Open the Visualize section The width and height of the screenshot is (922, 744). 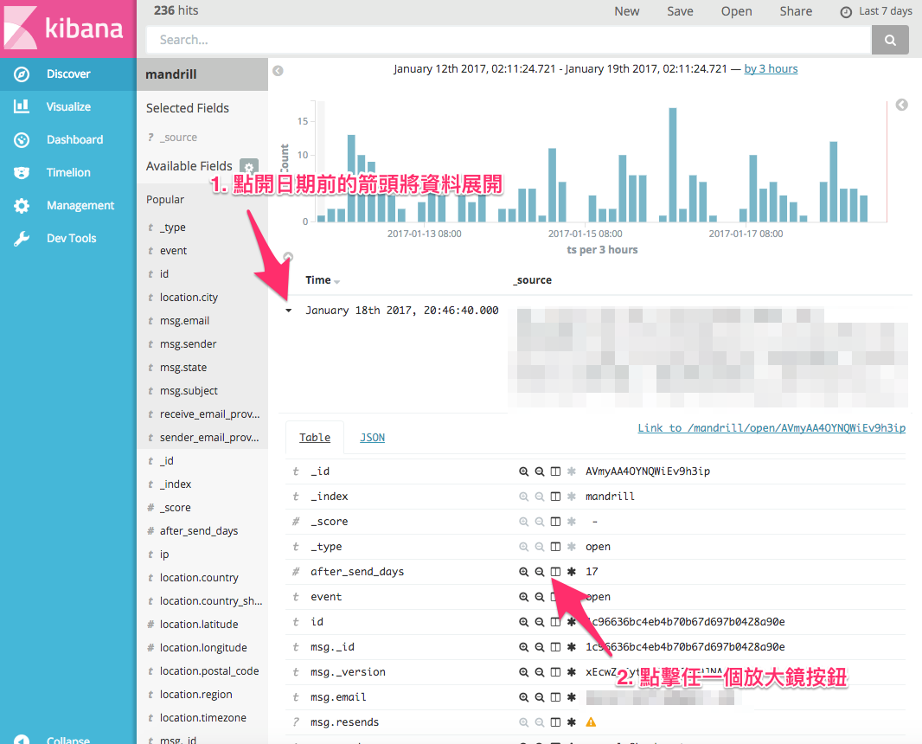68,107
